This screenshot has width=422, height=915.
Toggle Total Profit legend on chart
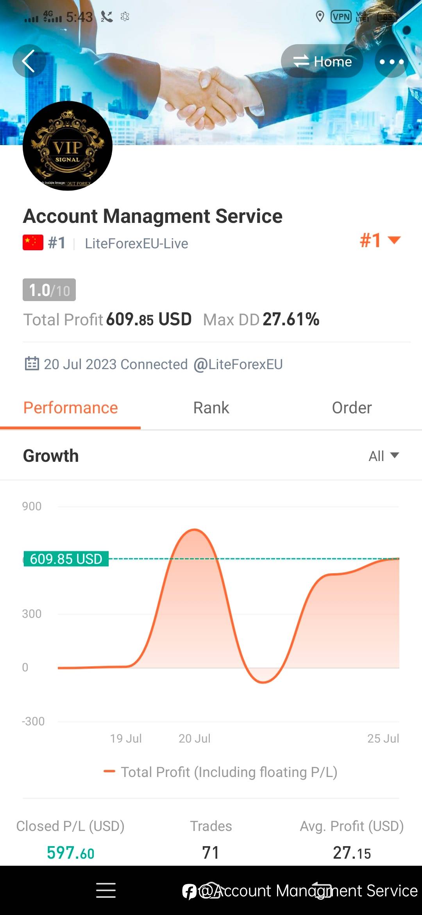220,772
